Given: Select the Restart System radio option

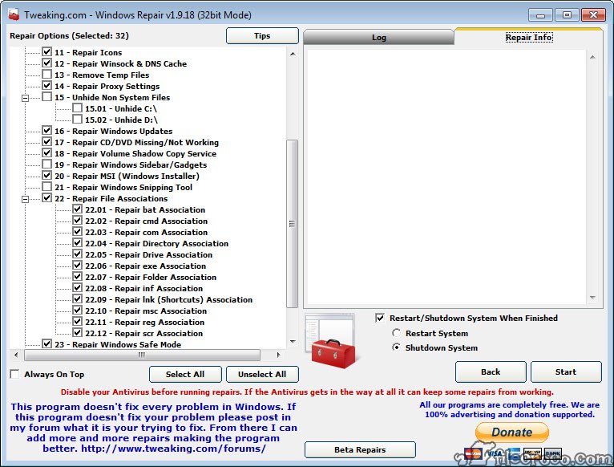Looking at the screenshot, I should 396,333.
